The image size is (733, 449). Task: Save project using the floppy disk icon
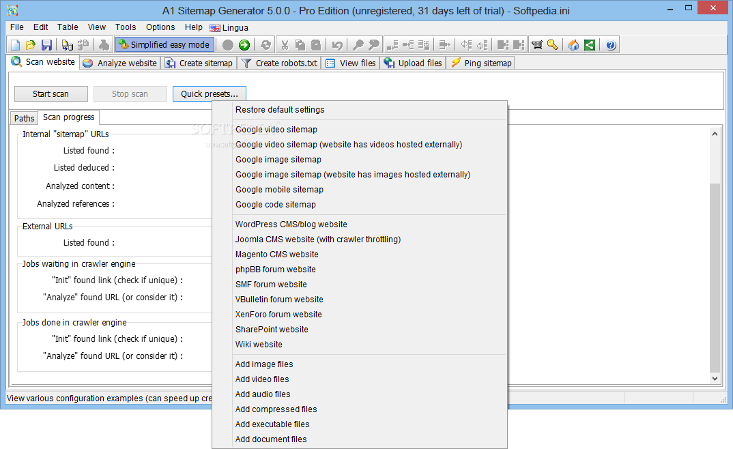(46, 45)
